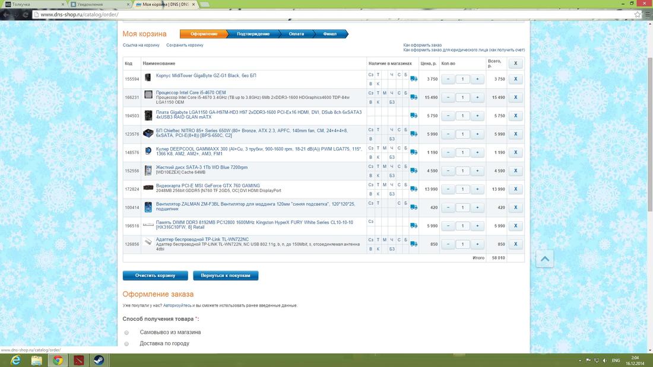Click the Авторизуйтесь link
Screen dimensions: 653x367
pos(177,305)
